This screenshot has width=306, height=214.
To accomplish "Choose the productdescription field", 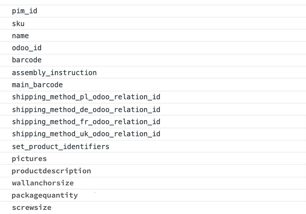I will 51,171.
